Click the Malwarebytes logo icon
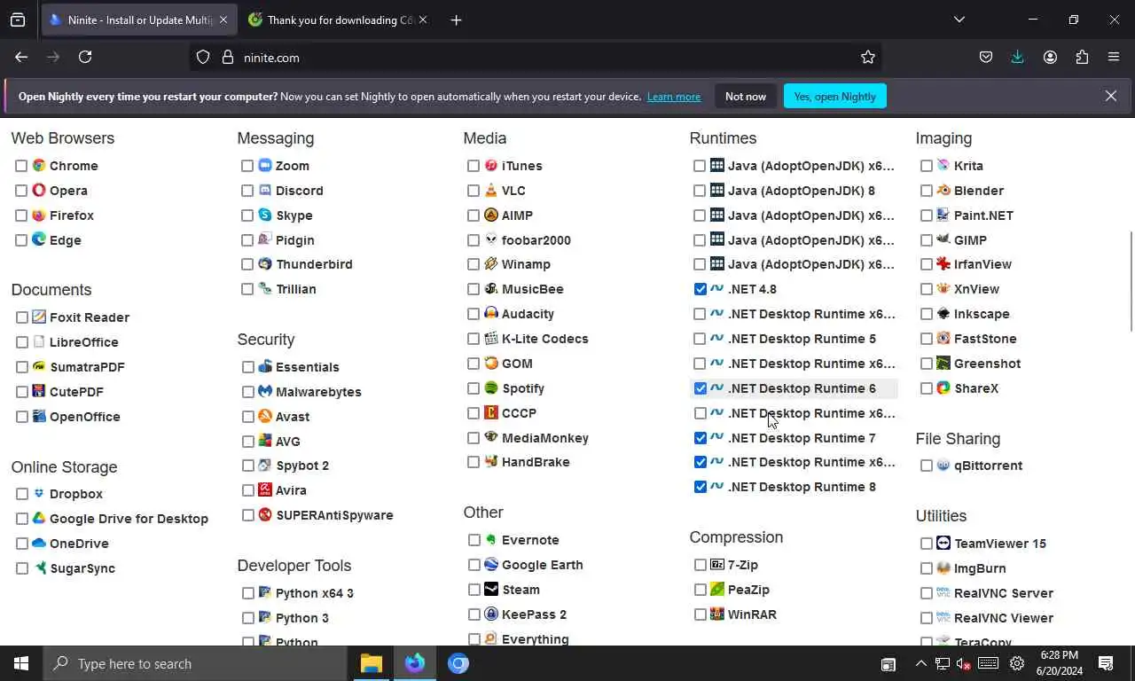This screenshot has height=681, width=1135. click(265, 392)
